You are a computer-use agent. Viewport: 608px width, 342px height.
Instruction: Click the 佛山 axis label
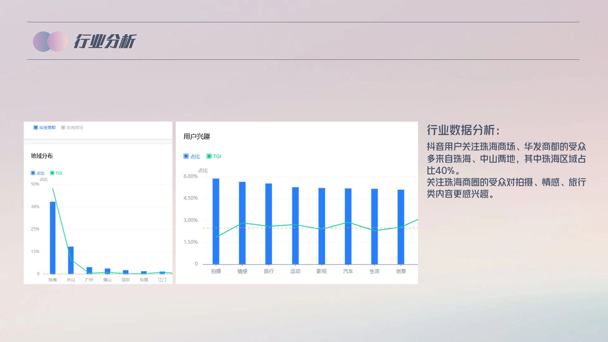click(x=107, y=280)
